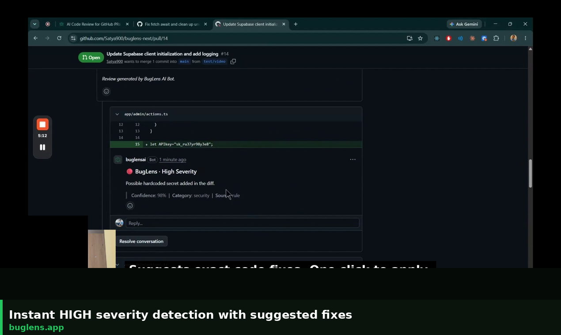Open the tab search dropdown arrow
The image size is (561, 335).
pos(34,24)
